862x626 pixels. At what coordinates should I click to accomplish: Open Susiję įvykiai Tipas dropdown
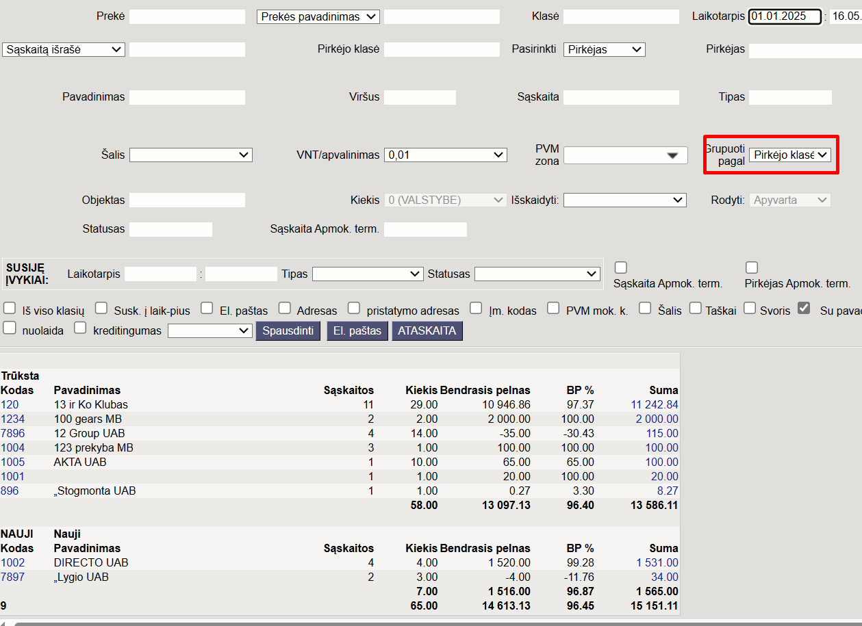(x=368, y=274)
